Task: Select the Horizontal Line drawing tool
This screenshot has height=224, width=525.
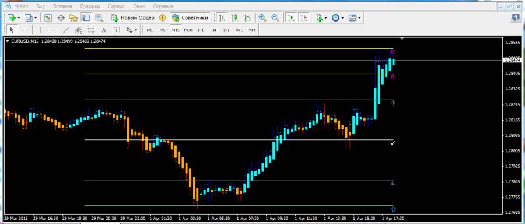Action: (x=52, y=30)
